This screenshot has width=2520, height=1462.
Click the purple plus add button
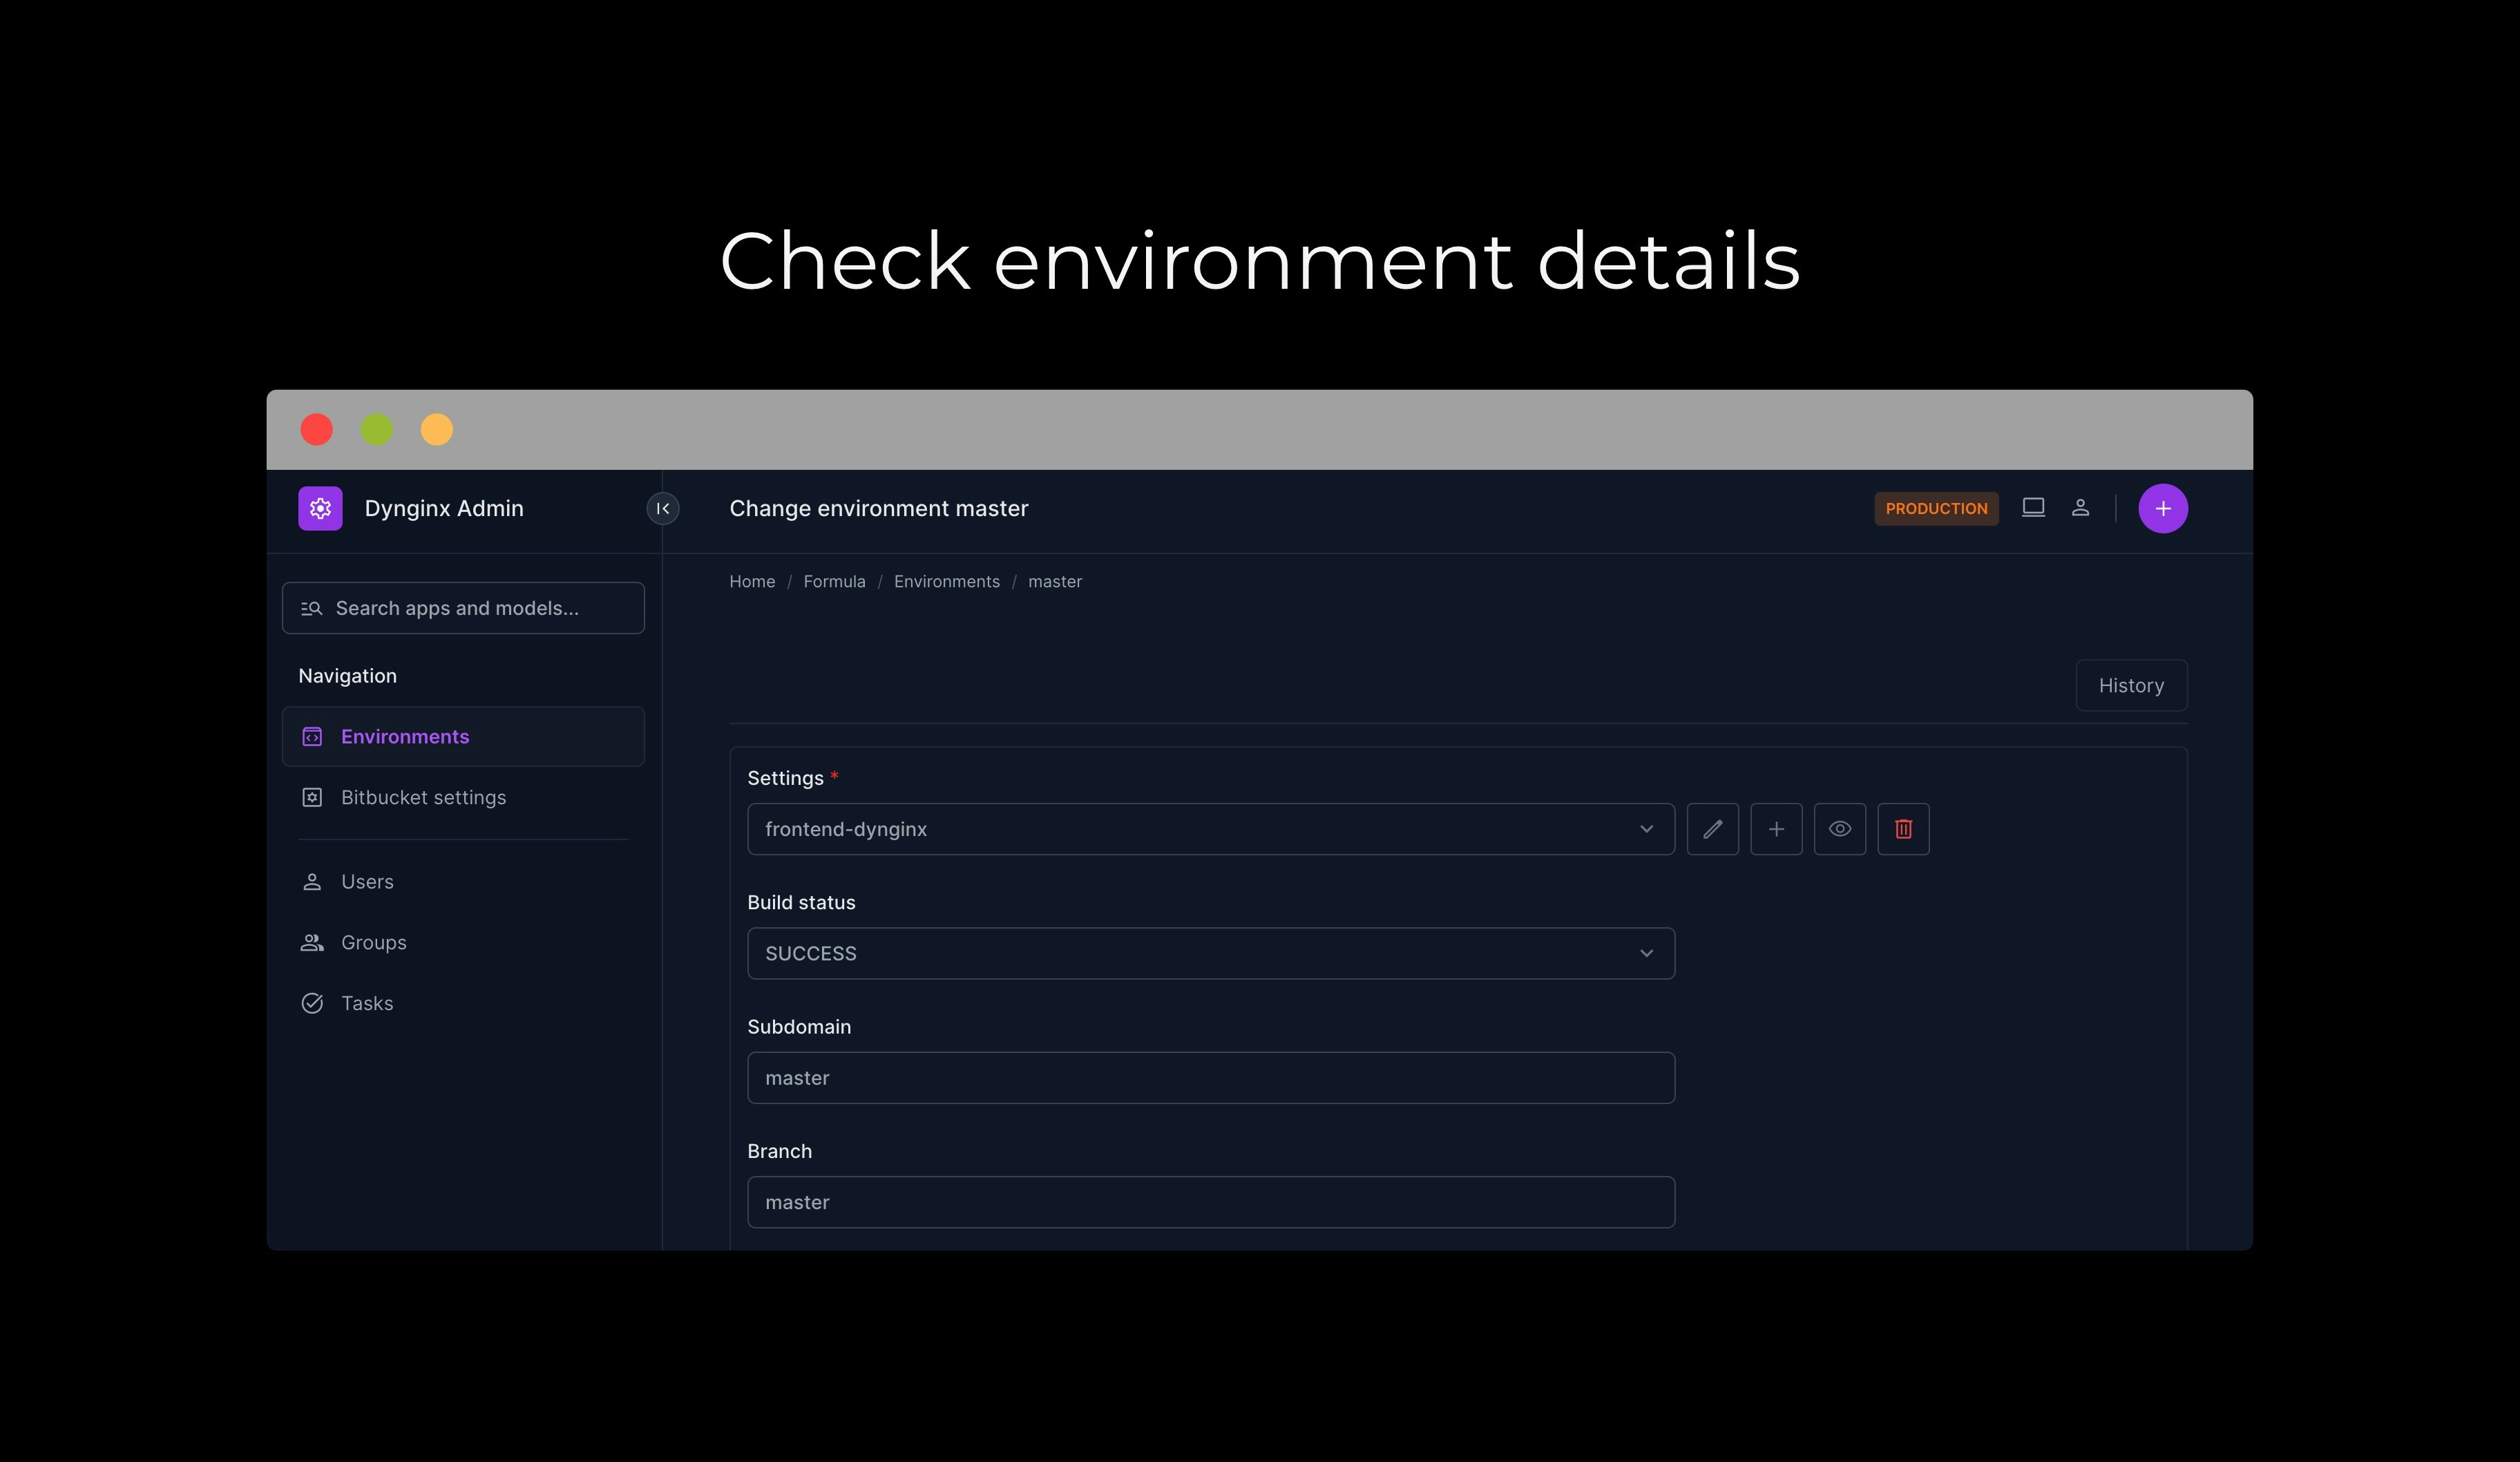[2163, 507]
